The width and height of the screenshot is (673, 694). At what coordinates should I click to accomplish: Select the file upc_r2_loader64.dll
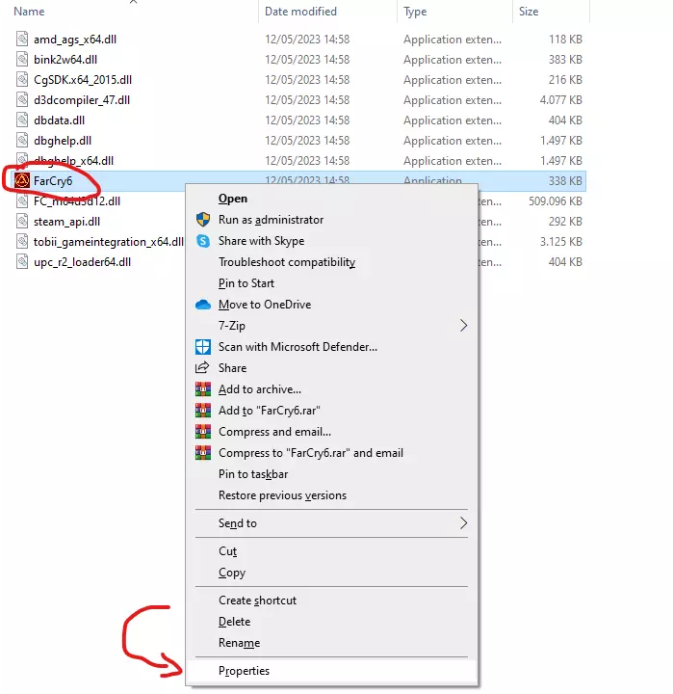(x=82, y=262)
